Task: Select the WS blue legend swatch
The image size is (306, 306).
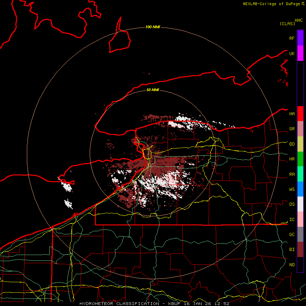Action: click(x=300, y=189)
